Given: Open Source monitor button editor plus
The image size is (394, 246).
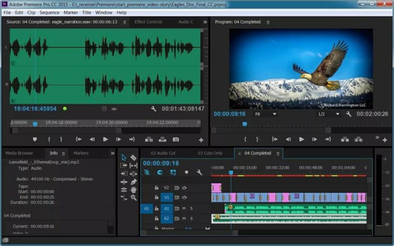Looking at the screenshot, I should pos(201,140).
